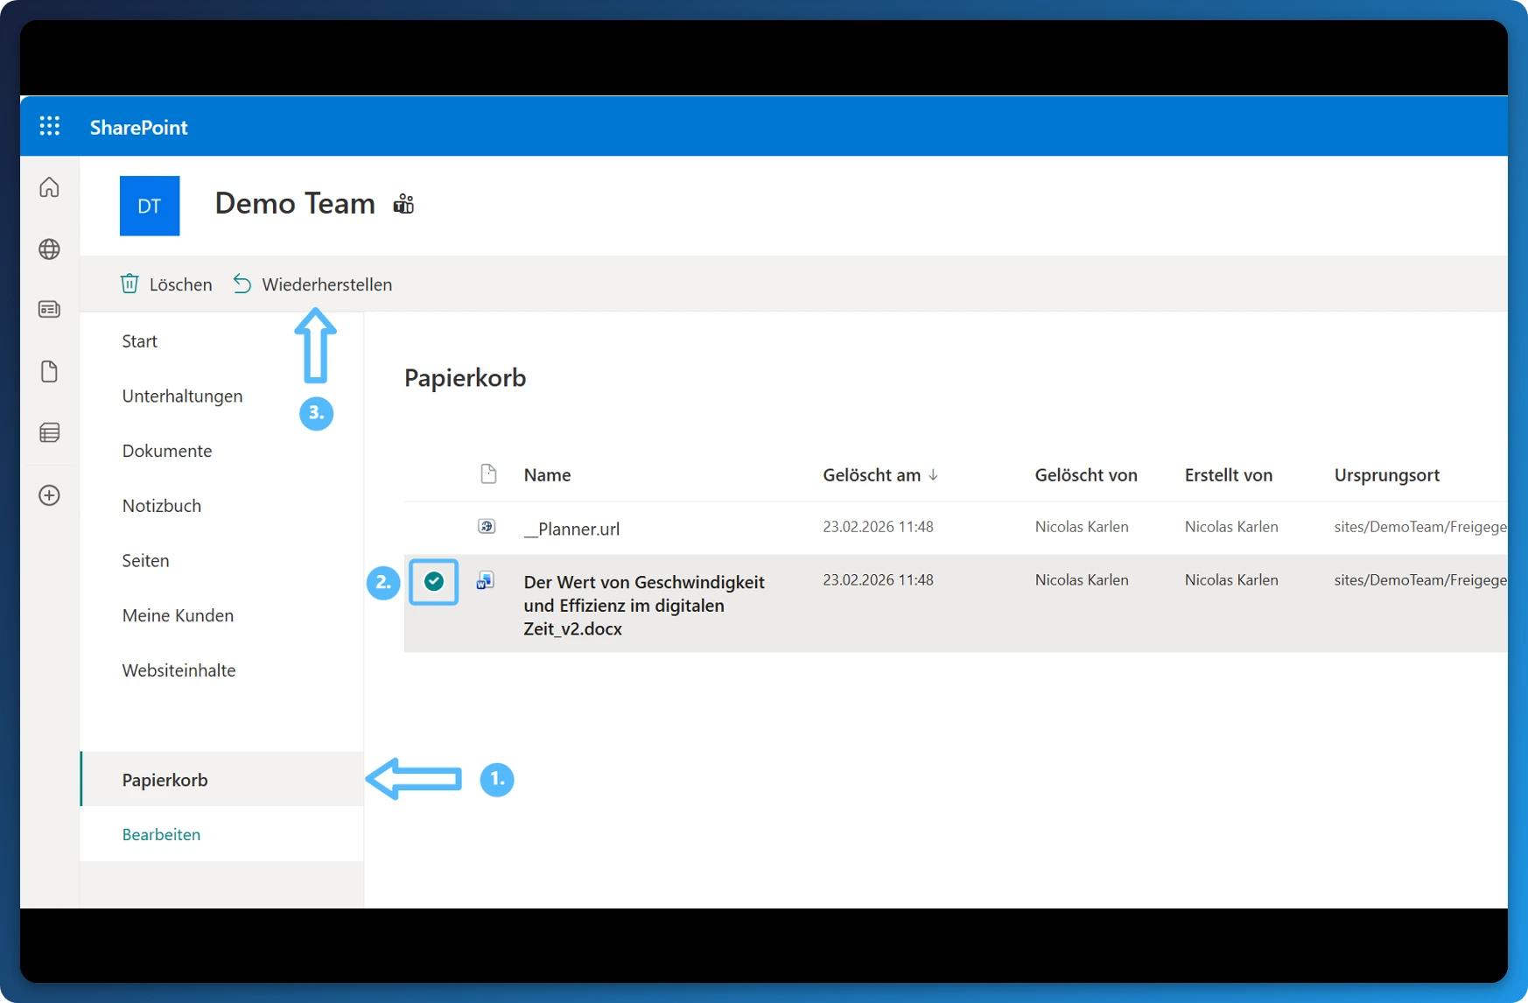Click the Teams icon beside Demo Team
1528x1003 pixels.
point(403,204)
